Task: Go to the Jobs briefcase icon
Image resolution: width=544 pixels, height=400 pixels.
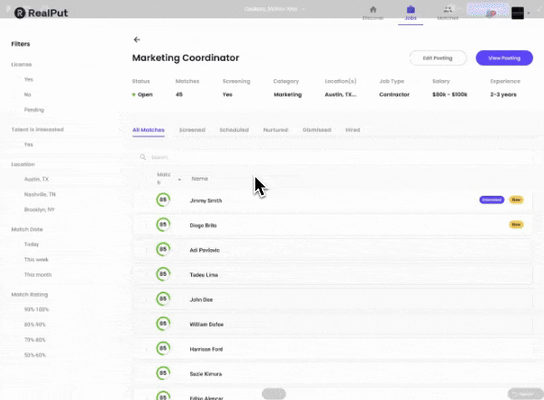Action: point(411,9)
